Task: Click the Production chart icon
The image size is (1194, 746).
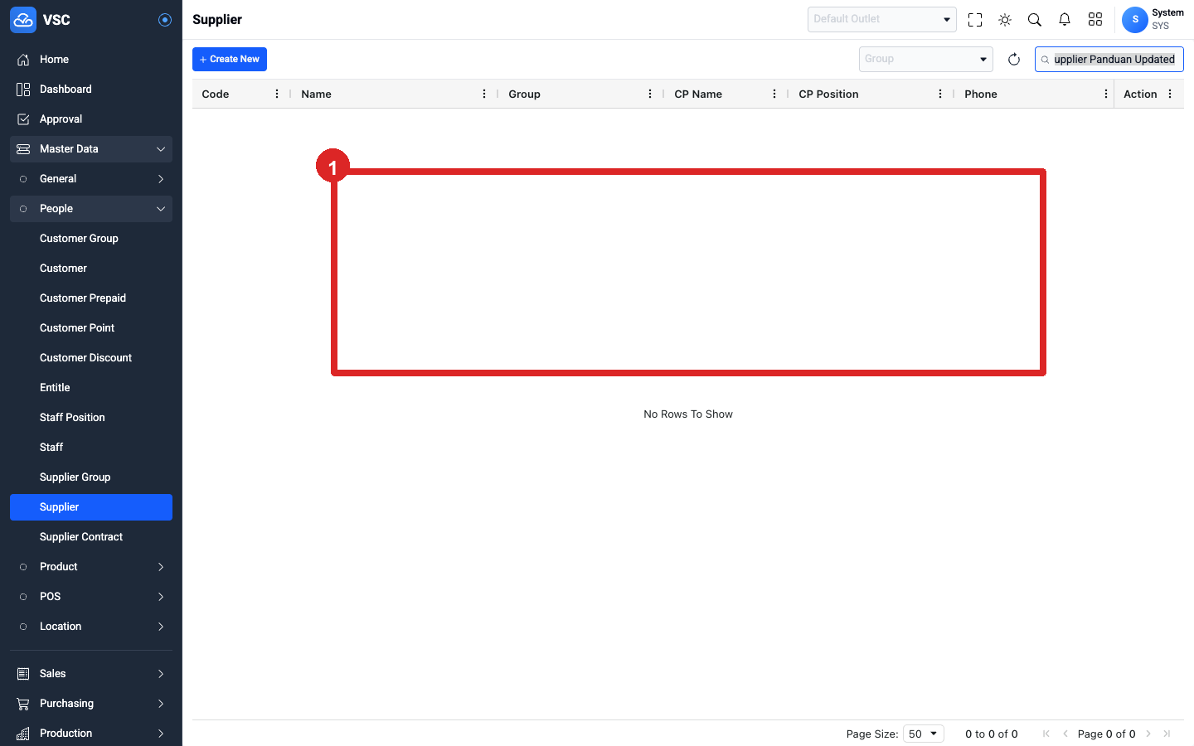Action: point(23,734)
